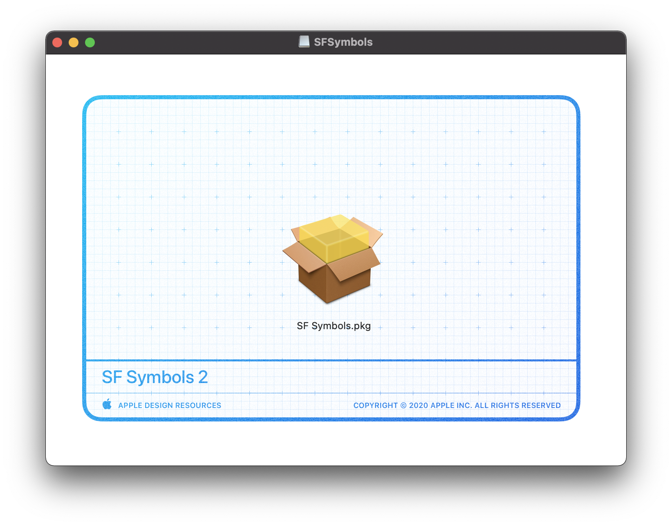The height and width of the screenshot is (526, 672).
Task: Select the SF Symbols.pkg installer package icon
Action: pos(333,259)
